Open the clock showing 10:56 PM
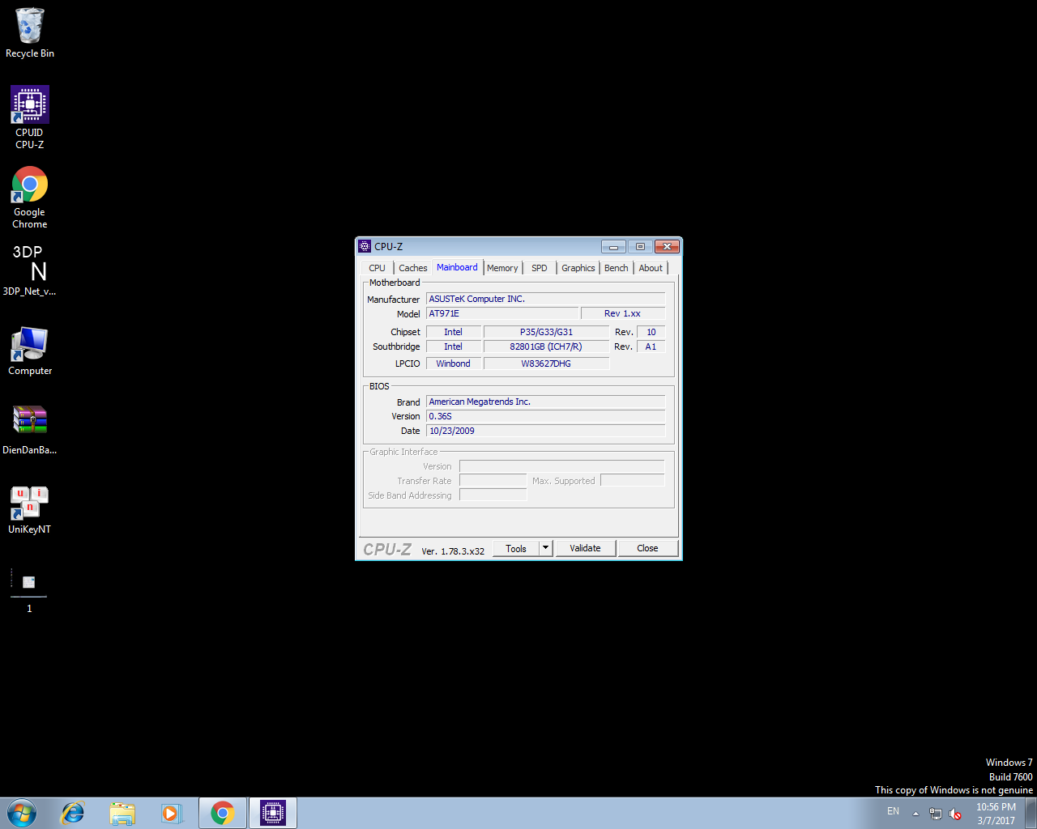The height and width of the screenshot is (829, 1037). pyautogui.click(x=996, y=814)
